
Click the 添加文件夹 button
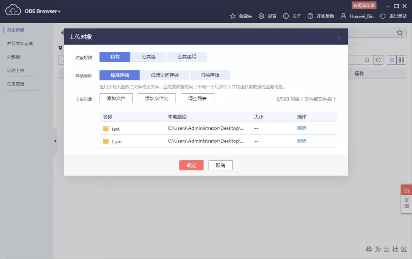point(157,98)
